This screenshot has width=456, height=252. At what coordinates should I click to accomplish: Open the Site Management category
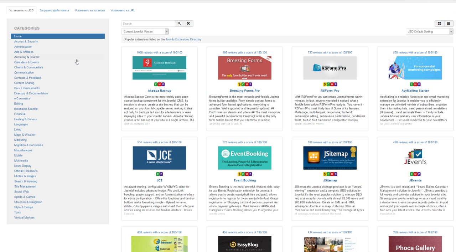coord(25,186)
